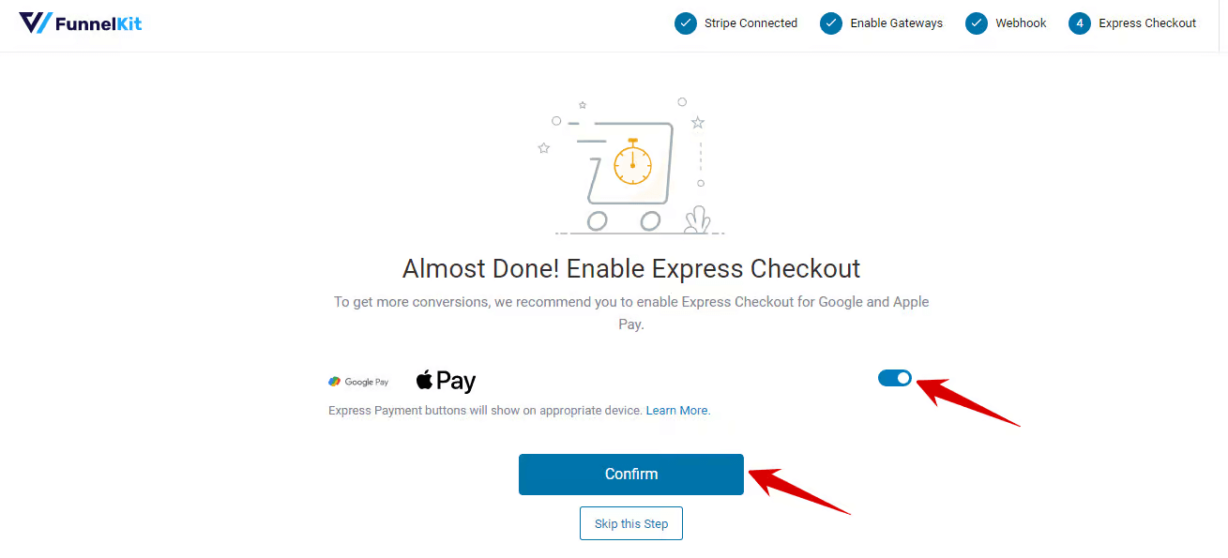1228x558 pixels.
Task: Select the Google Pay icon
Action: pyautogui.click(x=359, y=381)
